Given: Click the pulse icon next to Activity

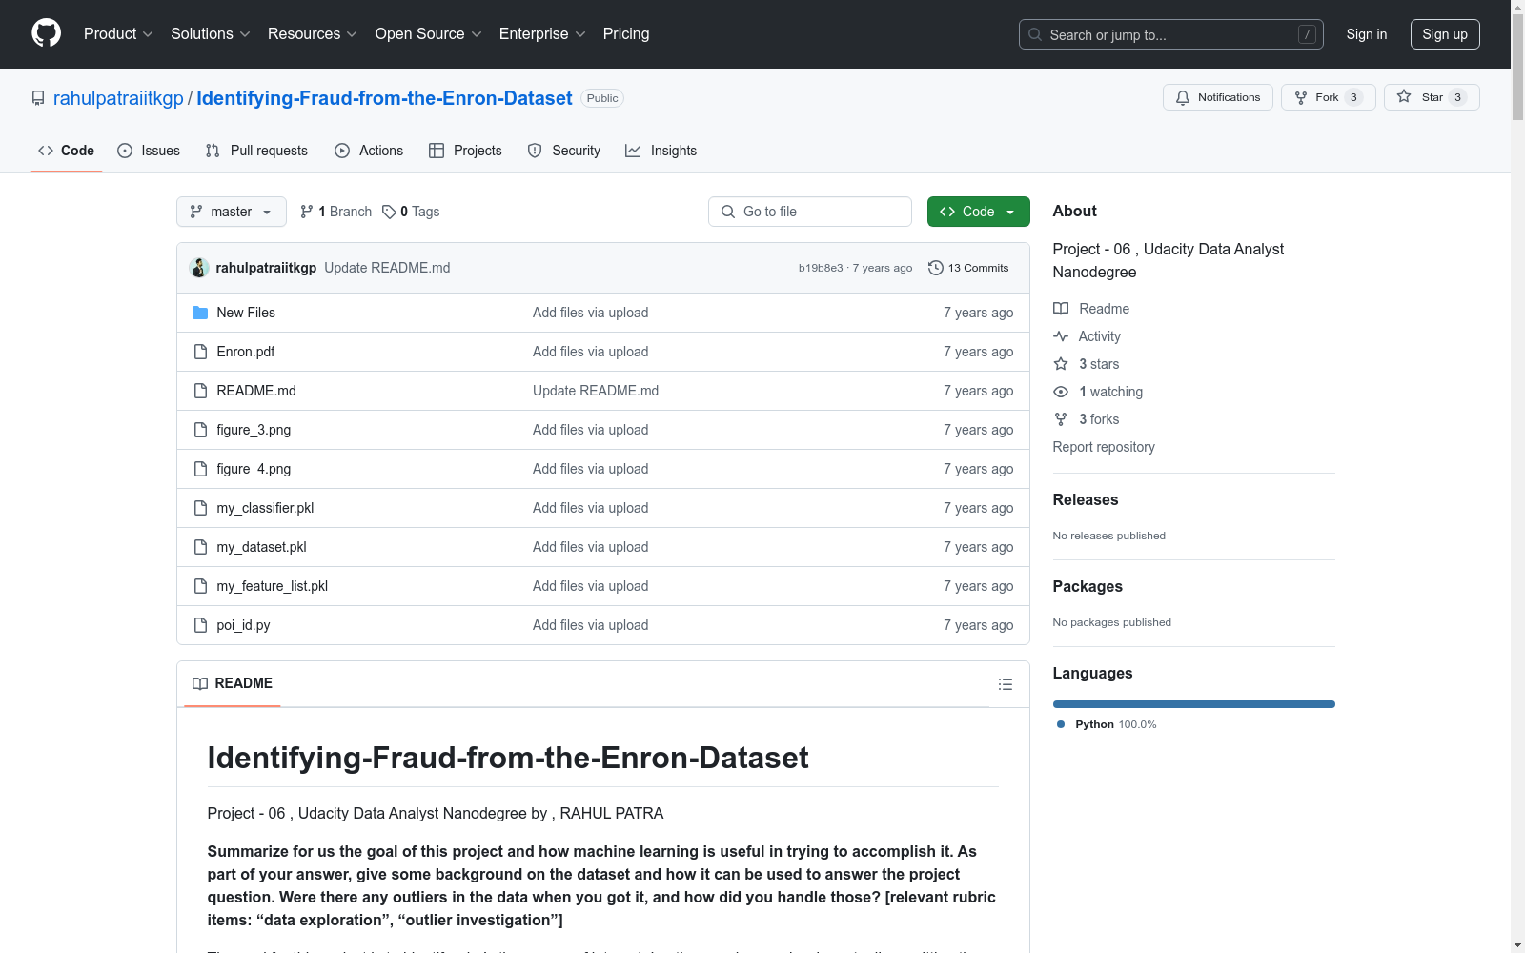Looking at the screenshot, I should [1061, 336].
